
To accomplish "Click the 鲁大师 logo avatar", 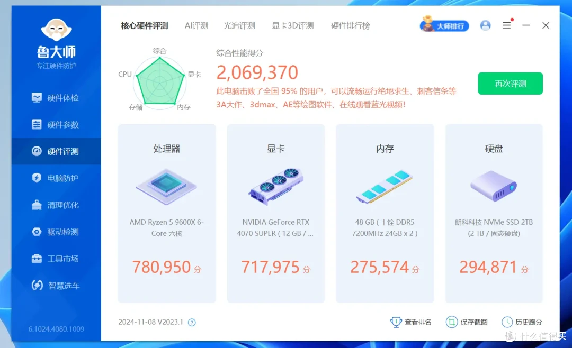I will (x=56, y=30).
